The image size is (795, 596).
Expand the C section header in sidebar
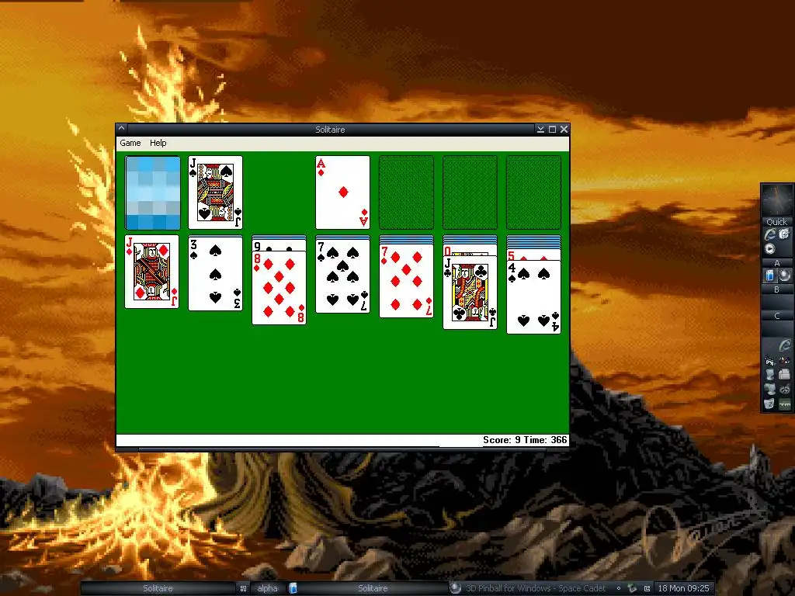pos(776,316)
